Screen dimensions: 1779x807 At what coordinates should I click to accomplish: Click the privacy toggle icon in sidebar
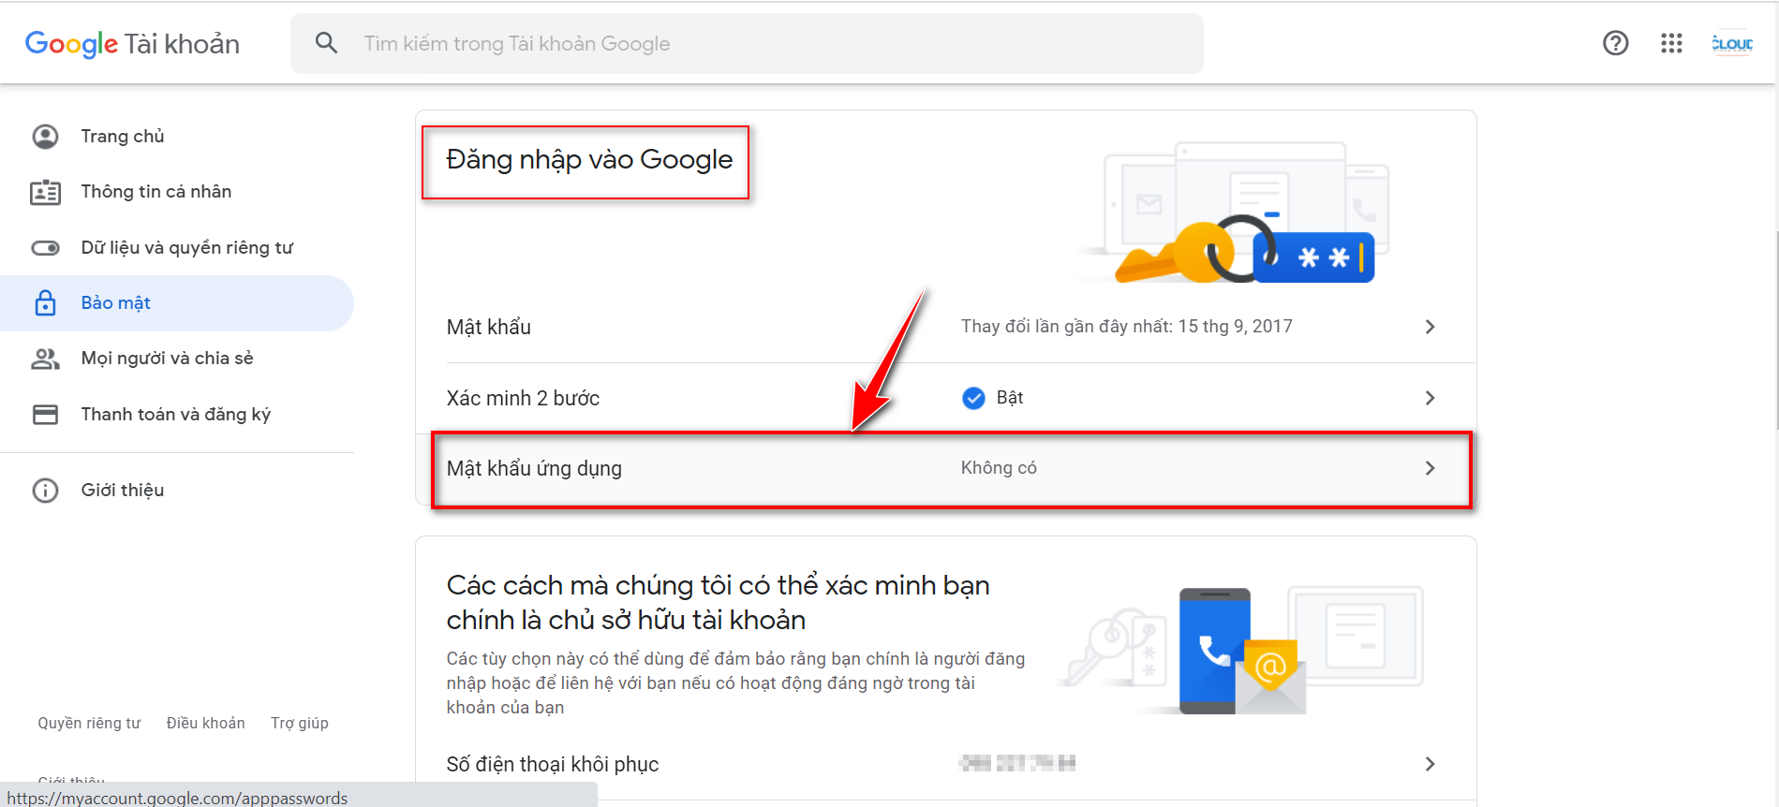pos(45,248)
